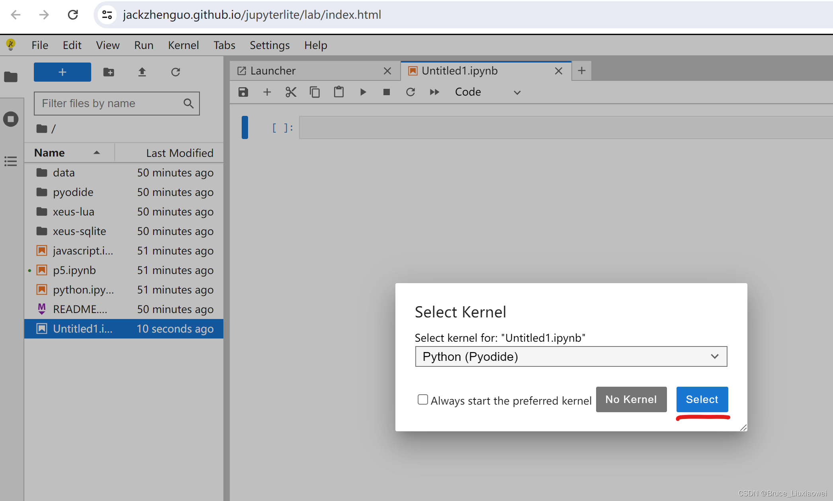The image size is (833, 501).
Task: Switch to the Untitled1.ipynb tab
Action: point(486,71)
